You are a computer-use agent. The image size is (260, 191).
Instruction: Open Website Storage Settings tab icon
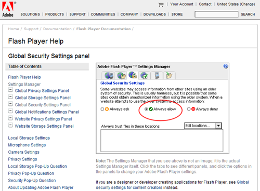coord(169,76)
